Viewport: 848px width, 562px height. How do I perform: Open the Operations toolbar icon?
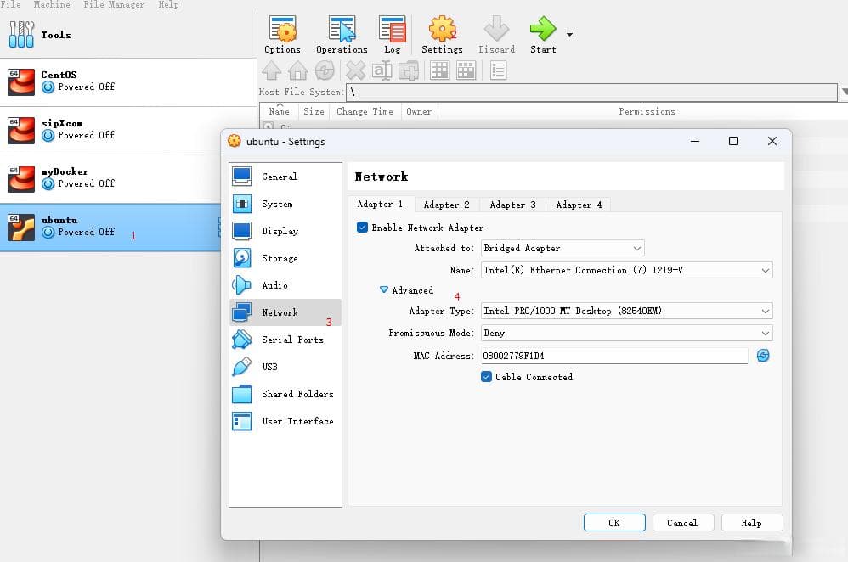(342, 35)
